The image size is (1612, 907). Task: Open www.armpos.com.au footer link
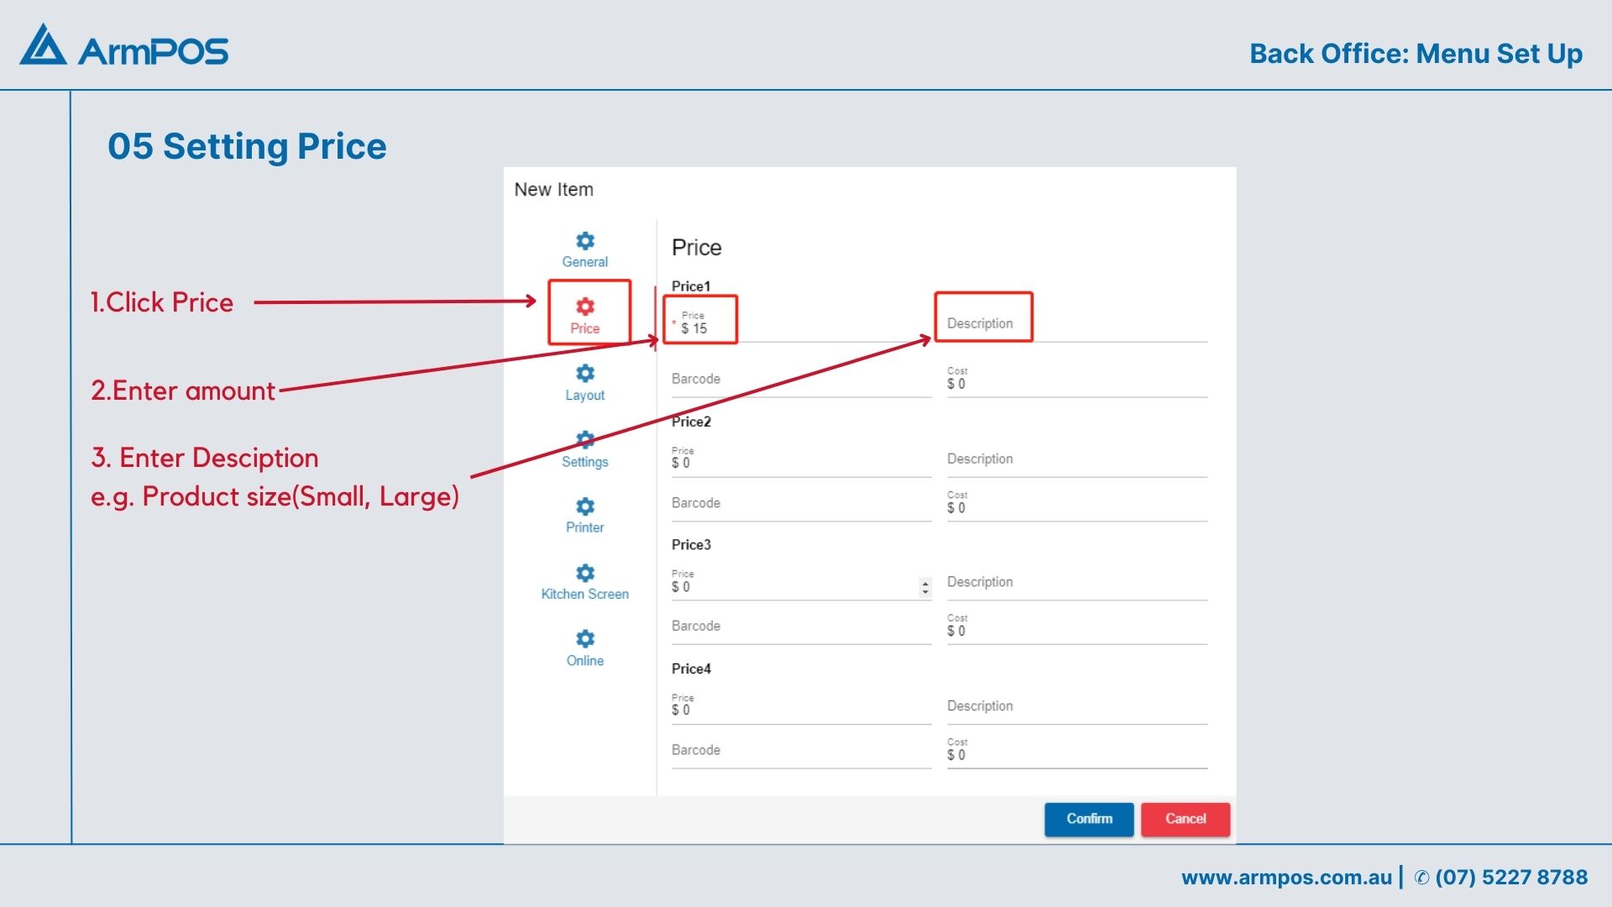pos(1285,878)
